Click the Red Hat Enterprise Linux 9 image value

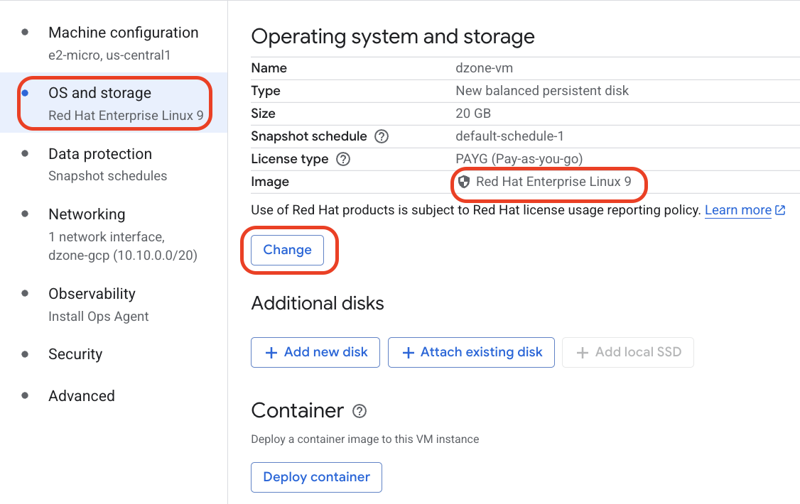pos(553,182)
